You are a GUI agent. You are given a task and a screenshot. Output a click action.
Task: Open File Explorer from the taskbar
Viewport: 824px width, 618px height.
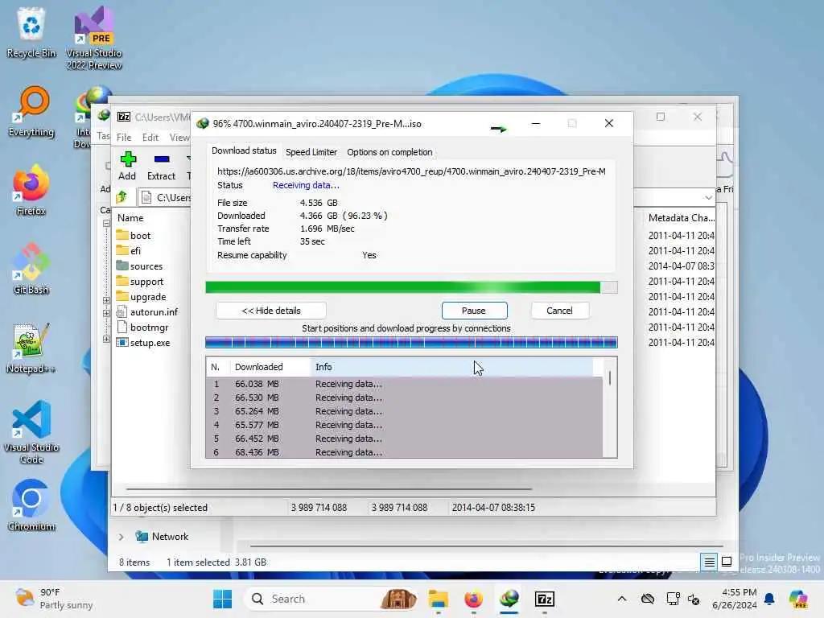click(438, 599)
